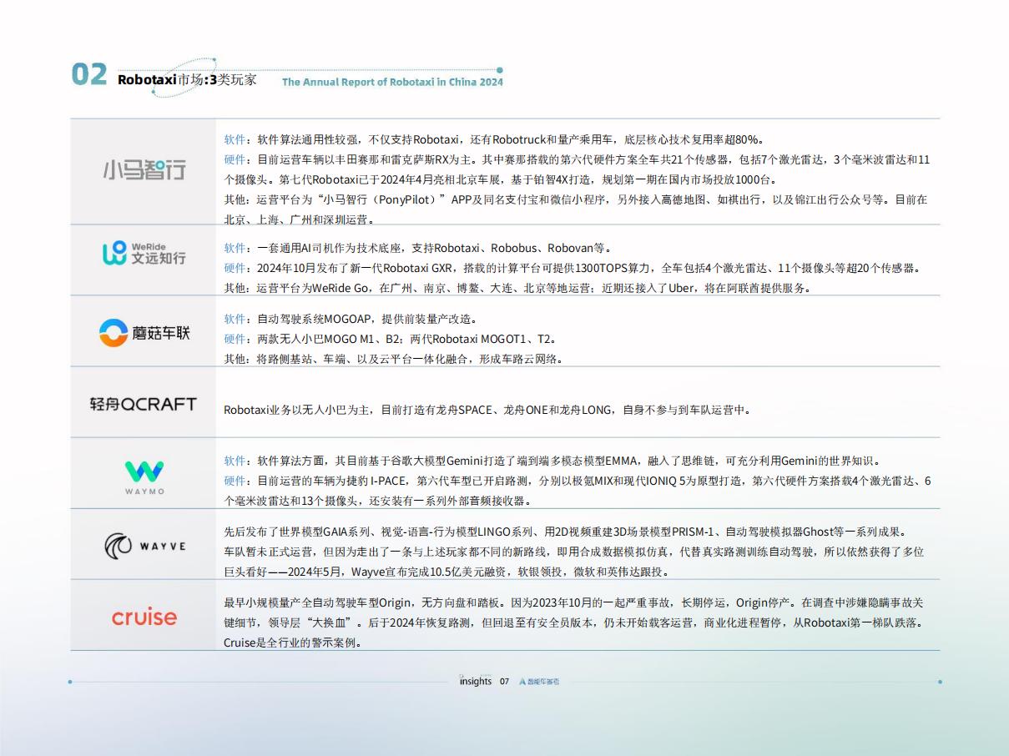The image size is (1009, 756).
Task: Click the line ending 北京、上海、广州和深圳运营。
Action: [x=299, y=219]
